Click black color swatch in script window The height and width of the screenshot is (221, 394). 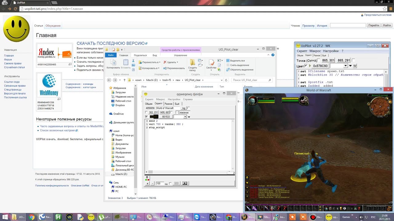pyautogui.click(x=154, y=117)
